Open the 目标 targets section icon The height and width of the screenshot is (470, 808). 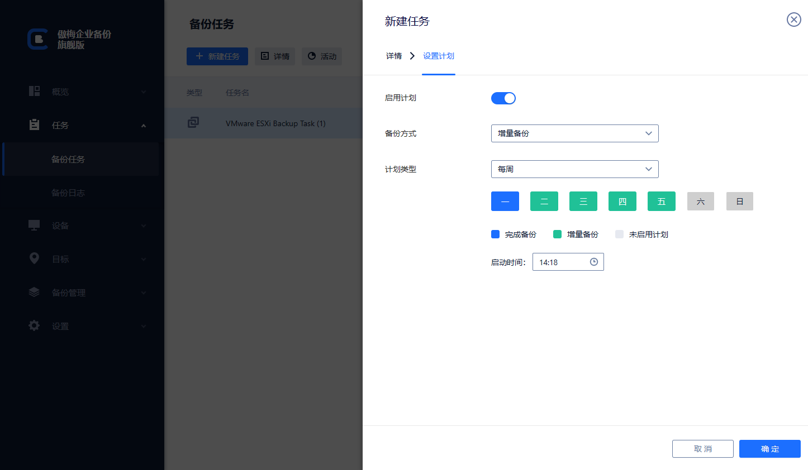34,258
